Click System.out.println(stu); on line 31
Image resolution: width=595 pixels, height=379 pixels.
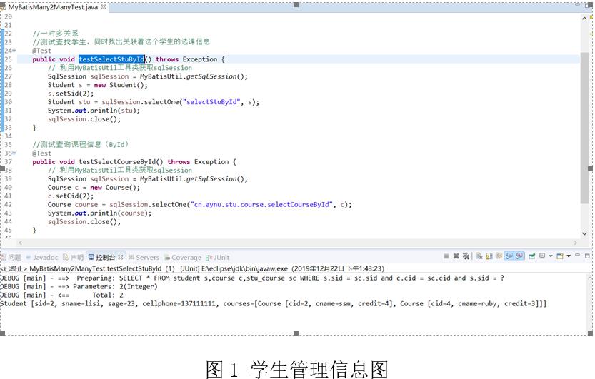click(94, 111)
